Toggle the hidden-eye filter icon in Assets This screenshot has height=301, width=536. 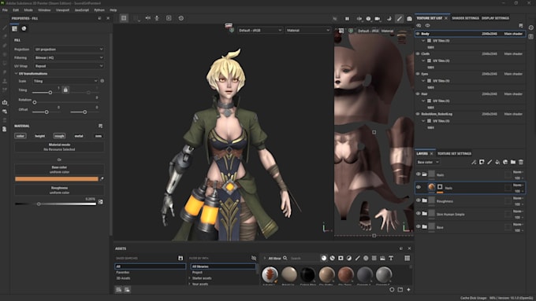(254, 259)
